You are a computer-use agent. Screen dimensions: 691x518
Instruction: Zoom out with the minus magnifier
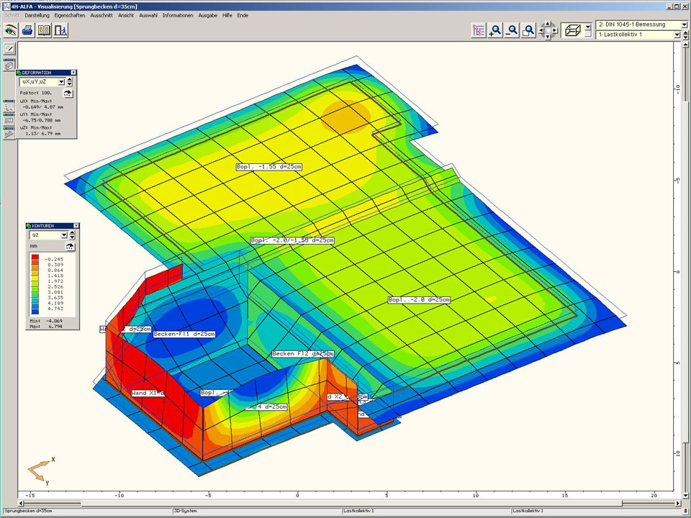pyautogui.click(x=512, y=30)
